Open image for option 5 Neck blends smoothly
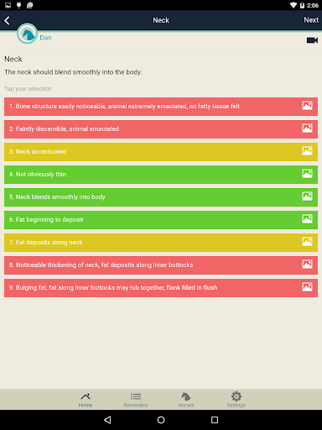 (x=307, y=197)
